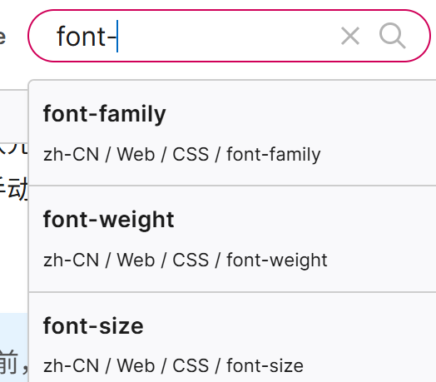
Task: Select path "zh-CN / Web / CSS / font-family"
Action: coord(182,155)
